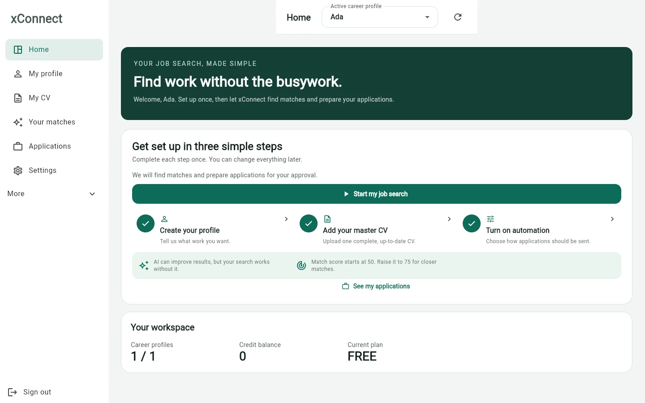
Task: Open Turn on automation step chevron
Action: (x=612, y=219)
